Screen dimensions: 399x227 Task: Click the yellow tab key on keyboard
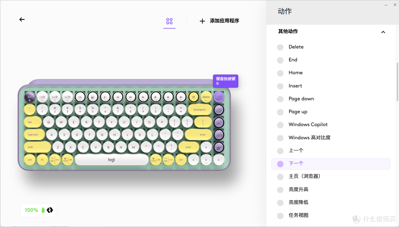tap(33, 122)
